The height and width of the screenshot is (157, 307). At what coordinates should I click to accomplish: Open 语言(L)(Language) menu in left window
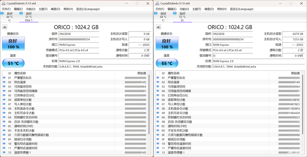click(x=88, y=9)
